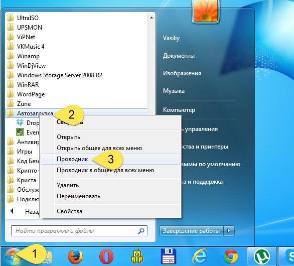Open the ViPNet folder
Image resolution: width=294 pixels, height=266 pixels.
(x=26, y=37)
